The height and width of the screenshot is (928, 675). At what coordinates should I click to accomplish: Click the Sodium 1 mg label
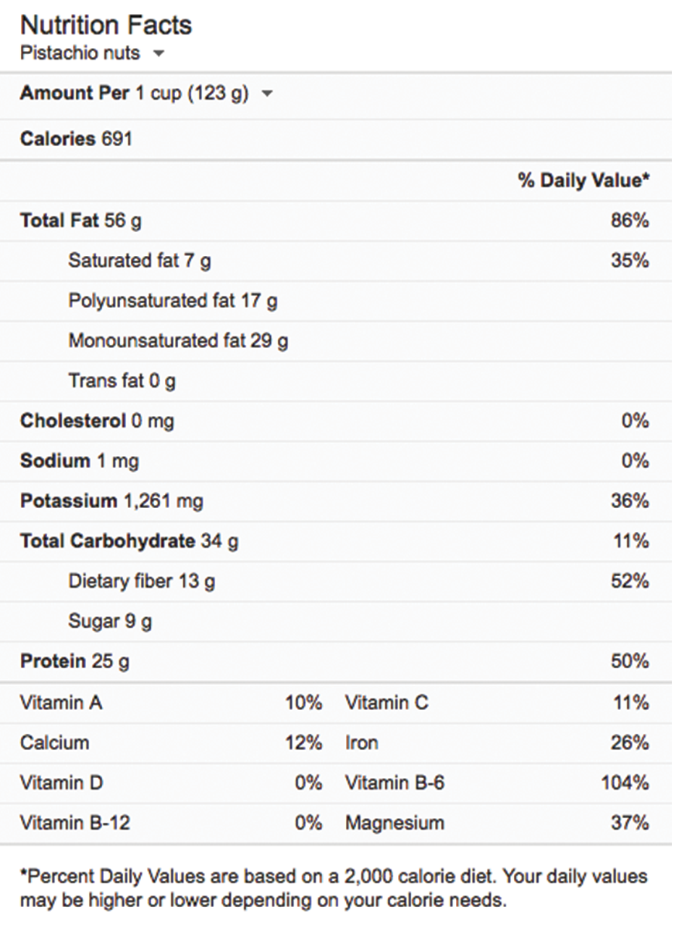[x=79, y=462]
